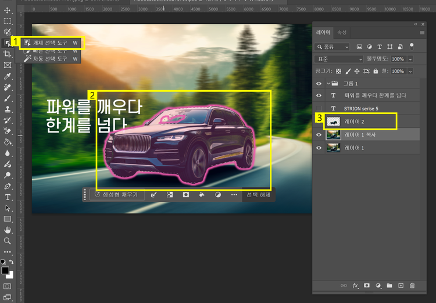
Task: Select the Brush tool in toolbar
Action: click(7, 98)
